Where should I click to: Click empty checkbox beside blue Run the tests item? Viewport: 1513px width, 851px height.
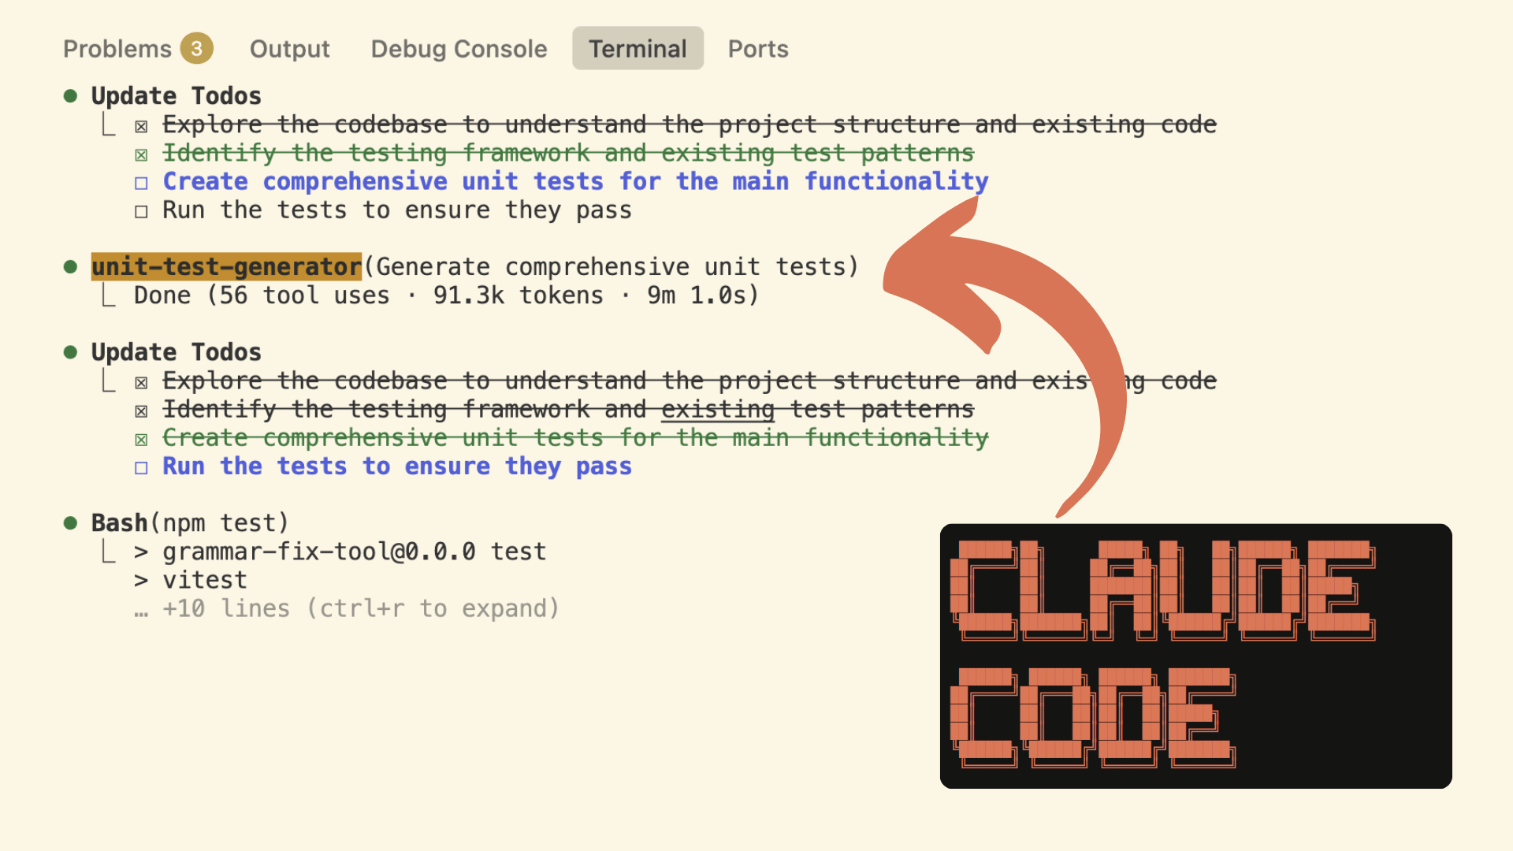pyautogui.click(x=141, y=467)
